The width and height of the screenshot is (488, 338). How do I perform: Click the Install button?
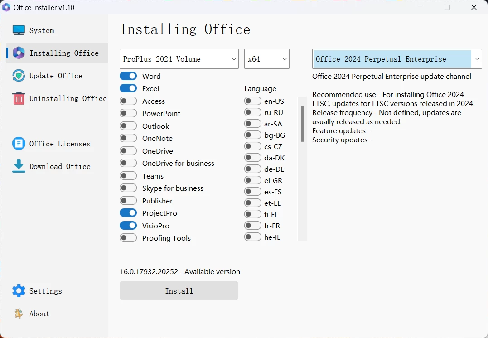[x=179, y=291]
